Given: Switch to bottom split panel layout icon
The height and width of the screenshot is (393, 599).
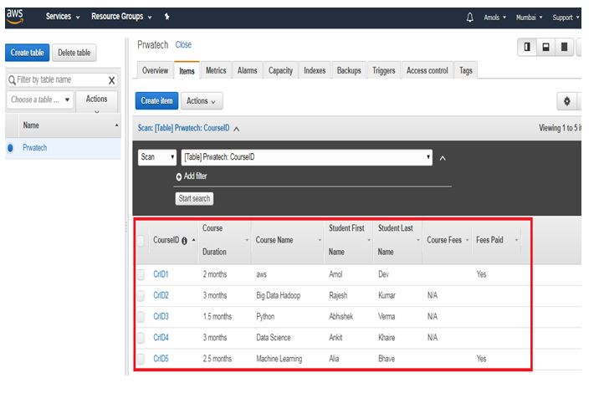Looking at the screenshot, I should click(546, 47).
